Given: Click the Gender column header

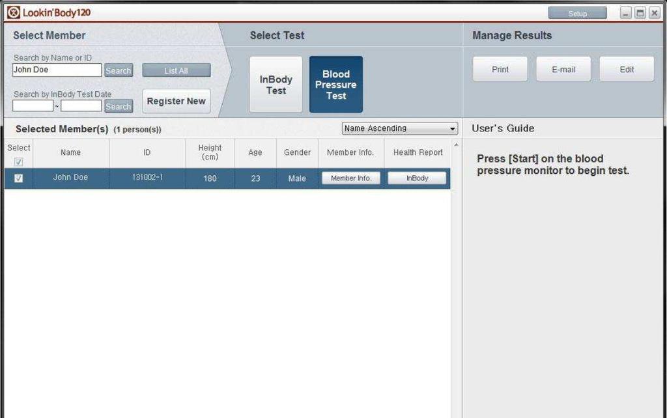Looking at the screenshot, I should [x=297, y=152].
